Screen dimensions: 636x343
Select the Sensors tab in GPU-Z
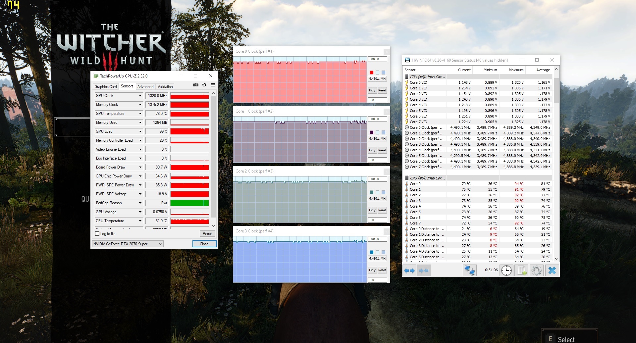click(127, 86)
